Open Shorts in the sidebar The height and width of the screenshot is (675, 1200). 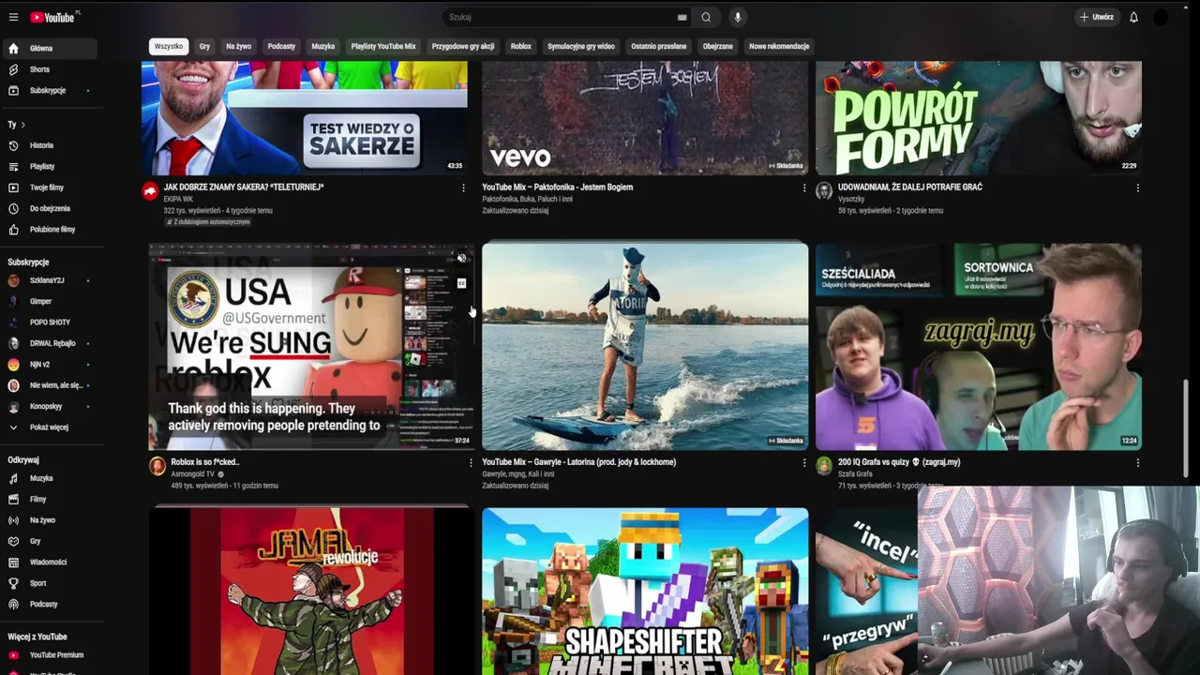[49, 69]
